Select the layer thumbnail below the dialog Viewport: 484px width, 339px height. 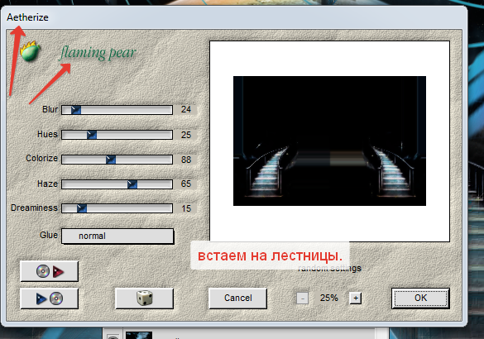click(x=139, y=336)
